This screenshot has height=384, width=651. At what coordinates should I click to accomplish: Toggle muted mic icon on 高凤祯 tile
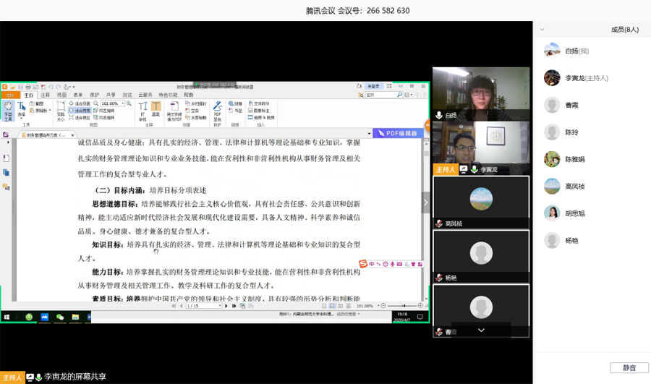click(x=439, y=224)
